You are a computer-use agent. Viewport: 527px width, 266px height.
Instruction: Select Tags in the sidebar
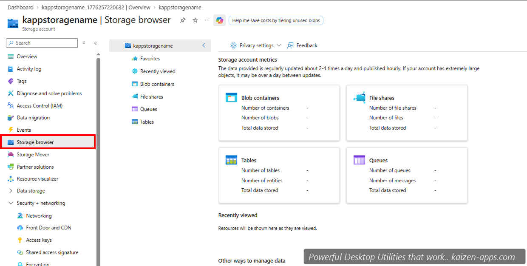coord(22,81)
